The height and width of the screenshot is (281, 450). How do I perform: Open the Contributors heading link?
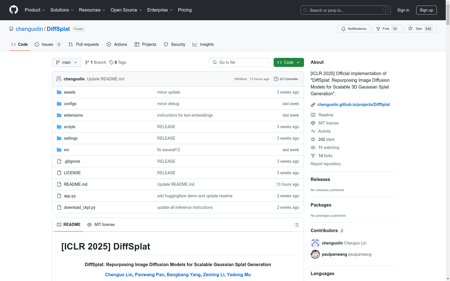(x=327, y=230)
